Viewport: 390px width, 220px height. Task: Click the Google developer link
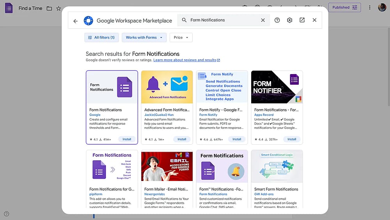[95, 115]
